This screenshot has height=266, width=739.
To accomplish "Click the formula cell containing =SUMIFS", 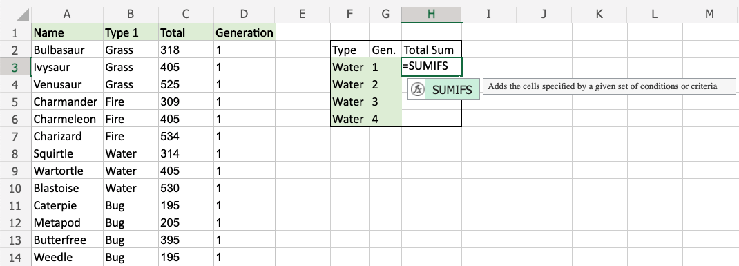I will click(x=431, y=67).
